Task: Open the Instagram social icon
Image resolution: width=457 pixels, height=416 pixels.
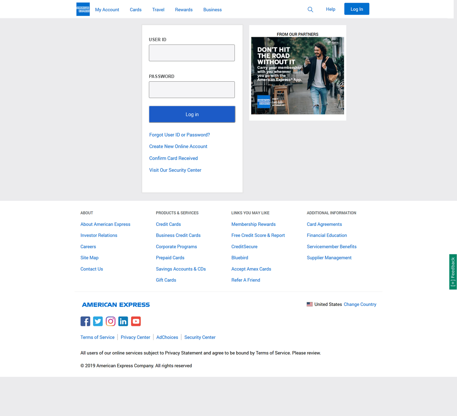Action: (x=111, y=321)
